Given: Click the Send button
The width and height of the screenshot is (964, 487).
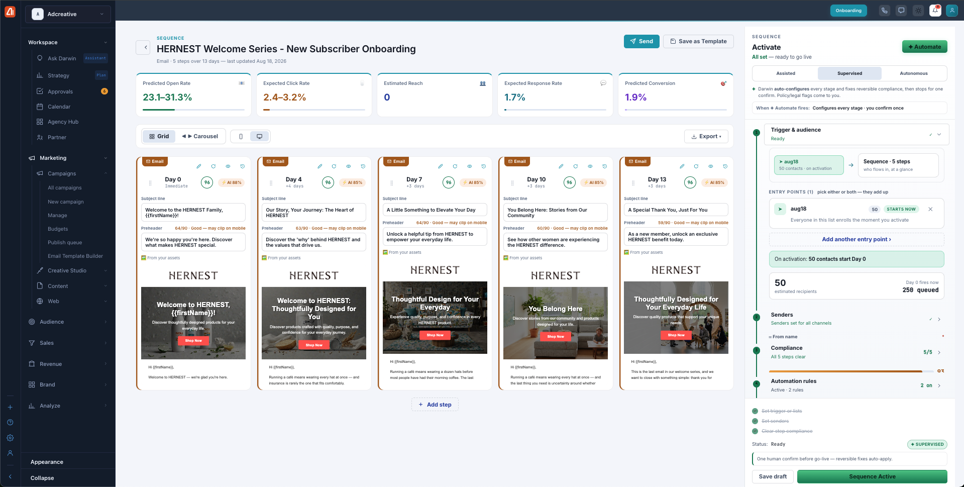Looking at the screenshot, I should tap(641, 41).
